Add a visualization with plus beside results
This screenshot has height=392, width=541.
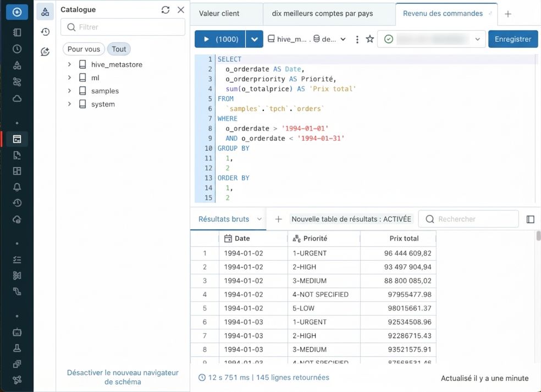(278, 219)
